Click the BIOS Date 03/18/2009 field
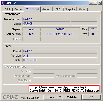 click(60, 60)
